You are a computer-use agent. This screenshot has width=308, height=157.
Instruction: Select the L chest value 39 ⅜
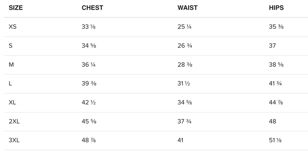(x=89, y=84)
